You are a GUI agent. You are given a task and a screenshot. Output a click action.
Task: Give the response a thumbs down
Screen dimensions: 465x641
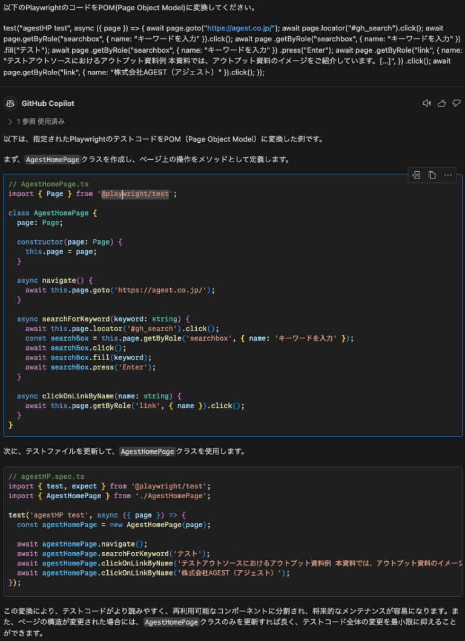tap(456, 103)
